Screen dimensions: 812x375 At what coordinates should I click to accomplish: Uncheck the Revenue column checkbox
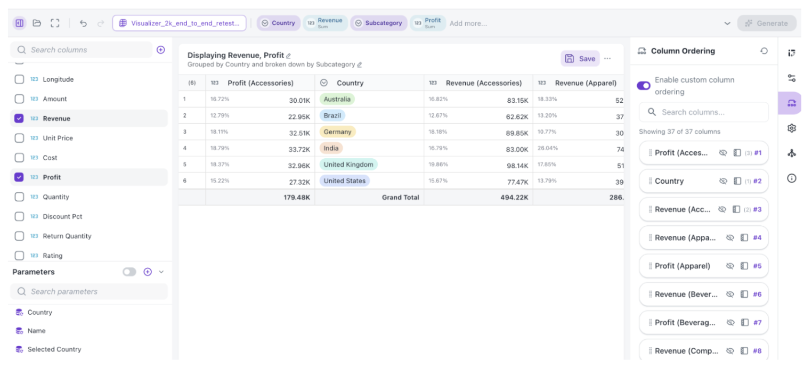pyautogui.click(x=19, y=118)
